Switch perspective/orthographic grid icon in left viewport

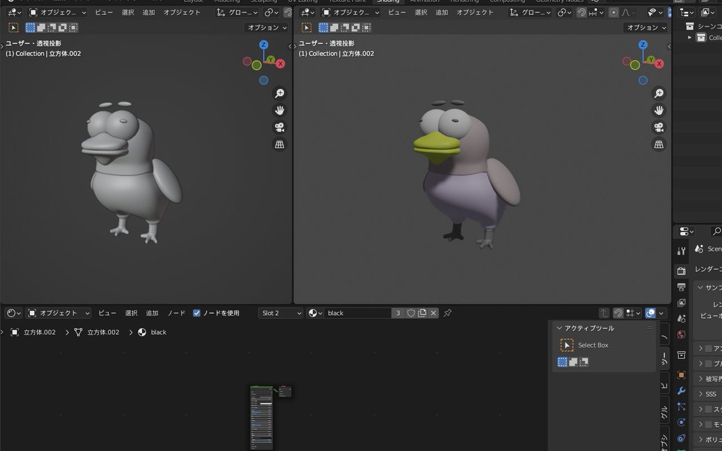[280, 144]
